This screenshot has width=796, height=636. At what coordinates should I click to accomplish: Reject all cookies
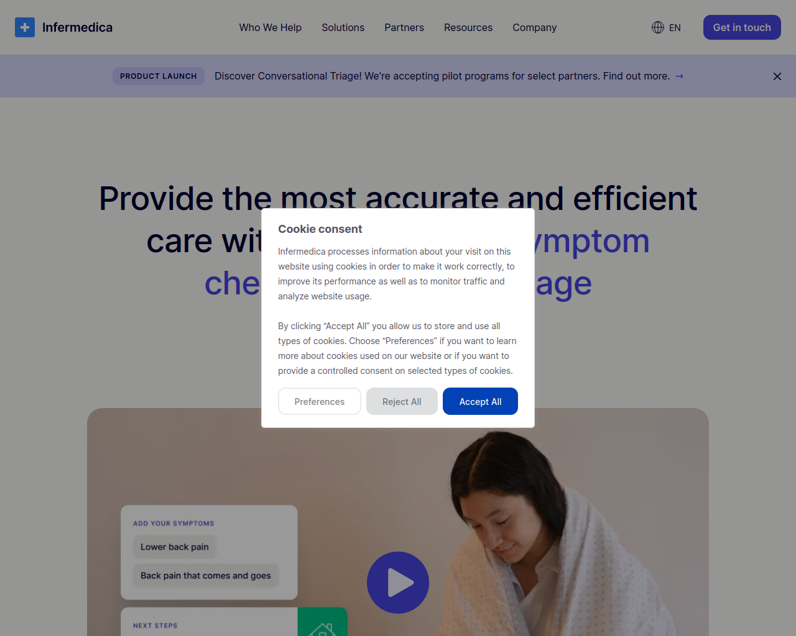click(402, 401)
